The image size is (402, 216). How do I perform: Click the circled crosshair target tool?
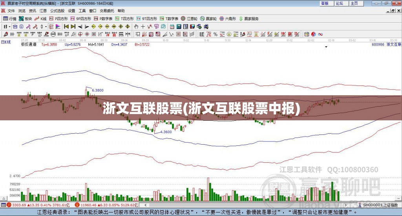[x=80, y=34]
